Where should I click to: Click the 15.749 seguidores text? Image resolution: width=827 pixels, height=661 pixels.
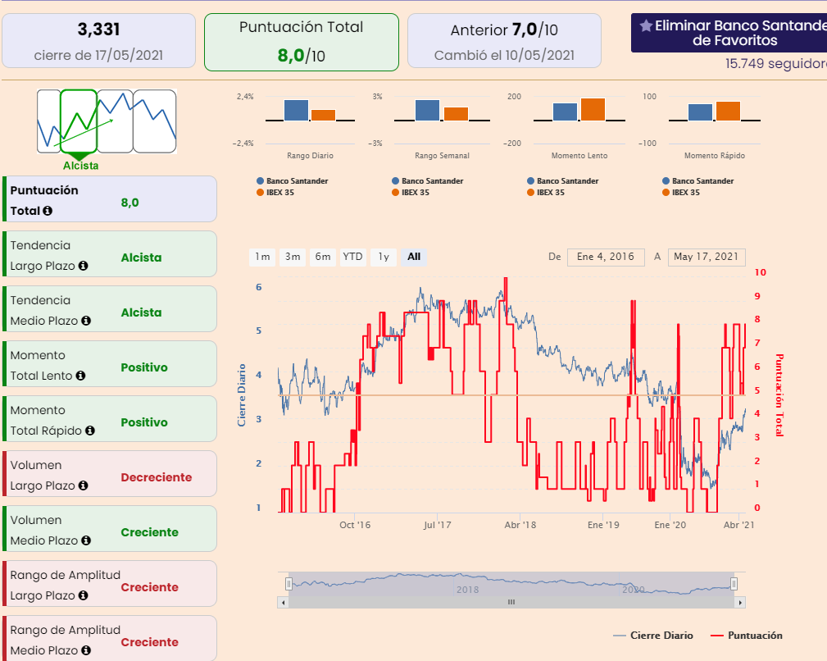point(776,64)
